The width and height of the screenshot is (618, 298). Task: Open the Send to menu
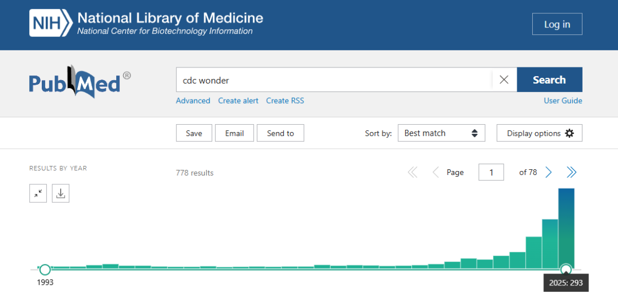point(280,133)
